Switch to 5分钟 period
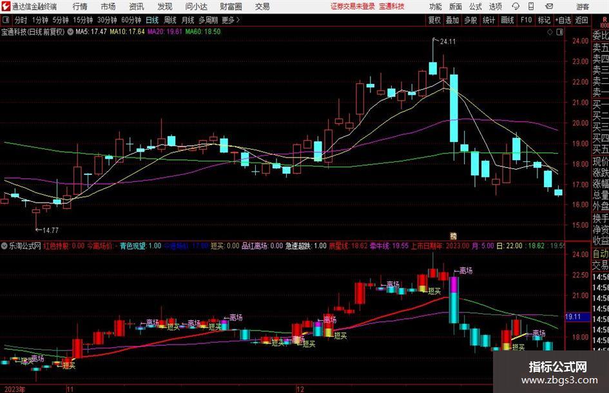 coord(60,20)
